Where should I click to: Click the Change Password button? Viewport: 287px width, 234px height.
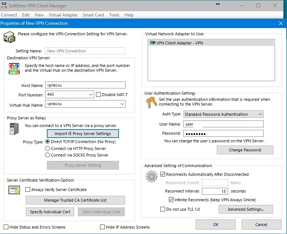245,150
